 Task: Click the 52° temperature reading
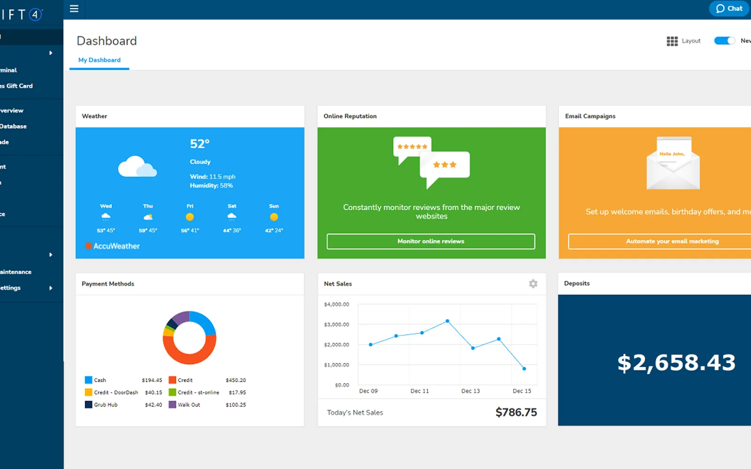click(199, 144)
